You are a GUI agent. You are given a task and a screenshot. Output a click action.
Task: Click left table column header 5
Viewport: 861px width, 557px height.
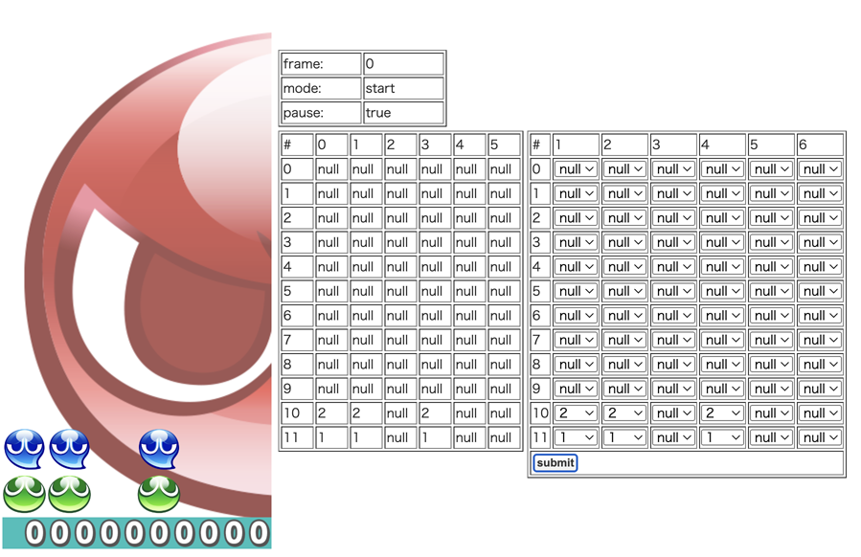(504, 145)
